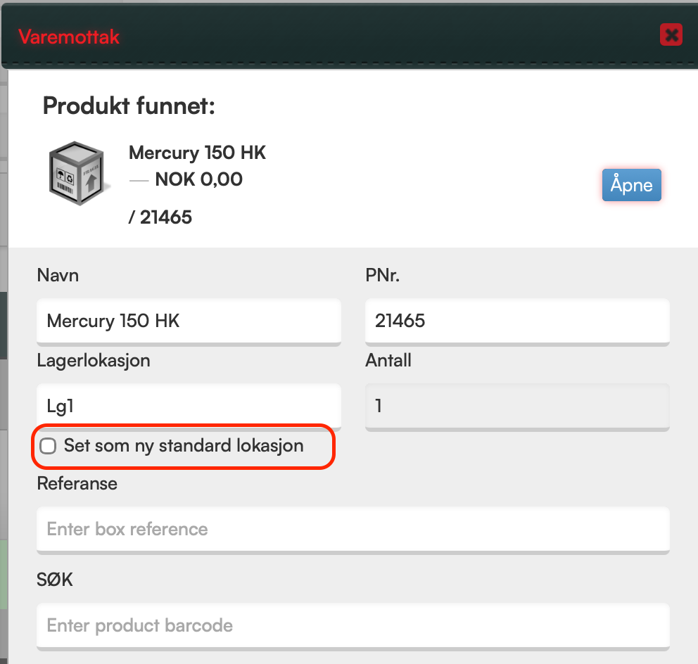Click the product box package icon
698x664 pixels.
[x=78, y=173]
